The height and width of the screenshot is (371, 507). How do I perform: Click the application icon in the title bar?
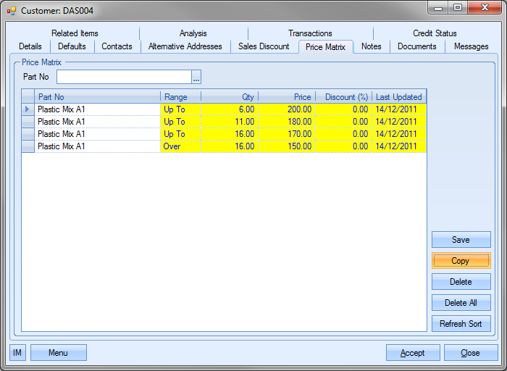coord(11,11)
